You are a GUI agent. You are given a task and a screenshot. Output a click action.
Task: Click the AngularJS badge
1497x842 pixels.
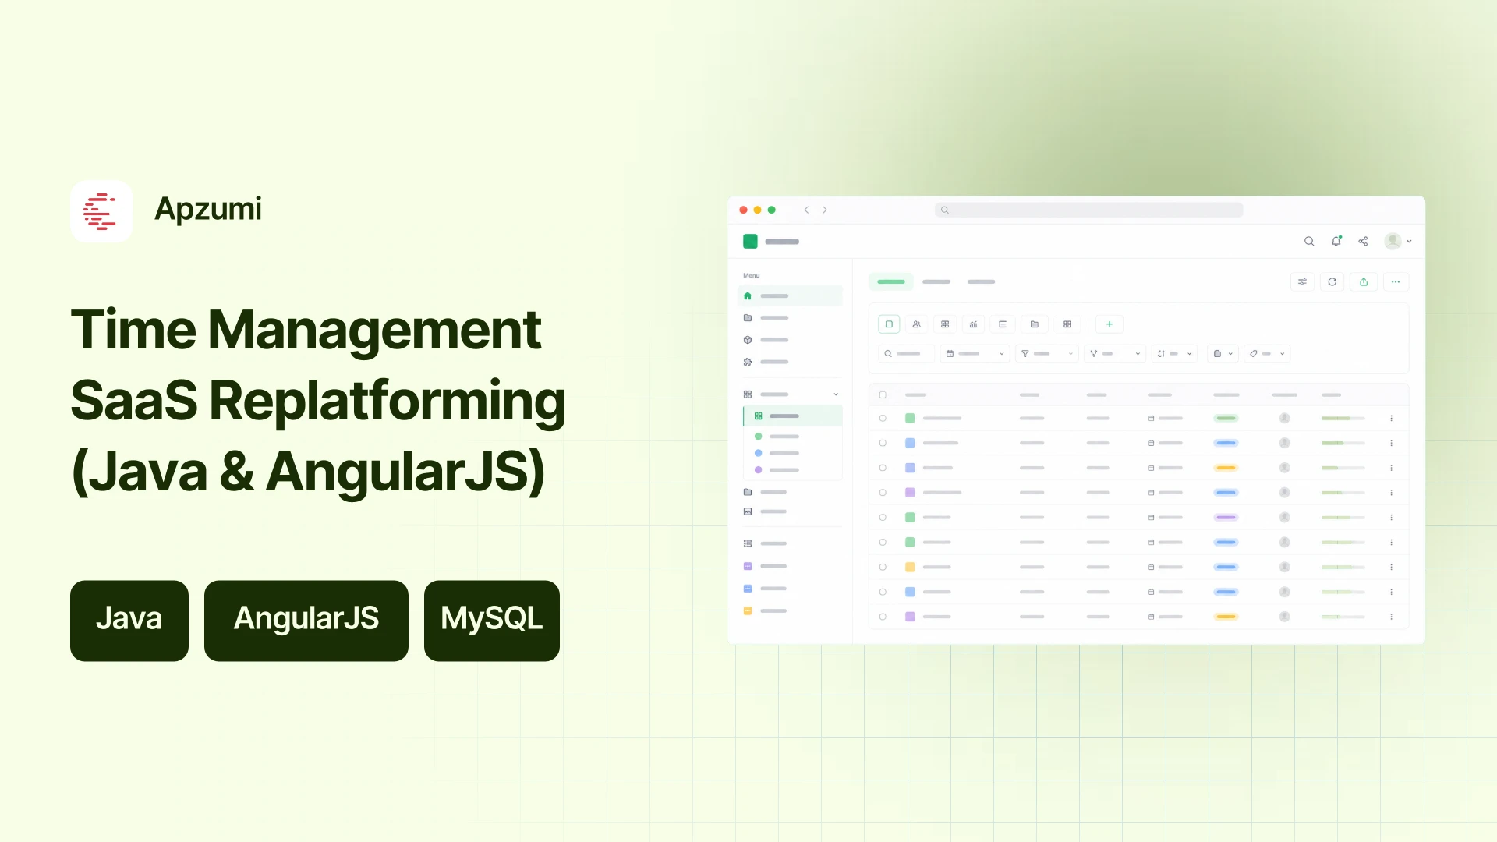[x=306, y=621]
